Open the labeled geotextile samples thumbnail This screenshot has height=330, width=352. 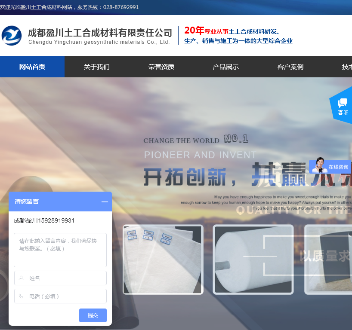(x=163, y=260)
